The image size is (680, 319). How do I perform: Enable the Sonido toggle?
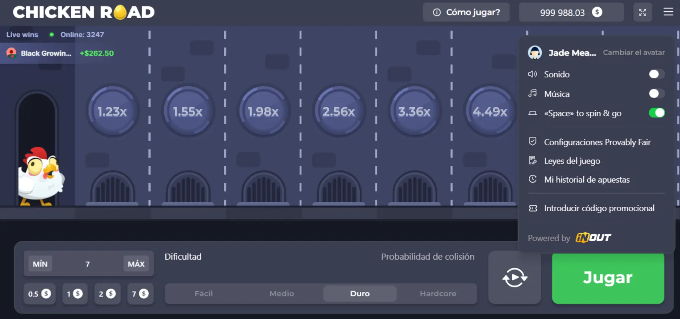pos(656,74)
